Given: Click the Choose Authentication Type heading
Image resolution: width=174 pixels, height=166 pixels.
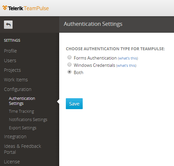Looking at the screenshot, I should coord(115,49).
